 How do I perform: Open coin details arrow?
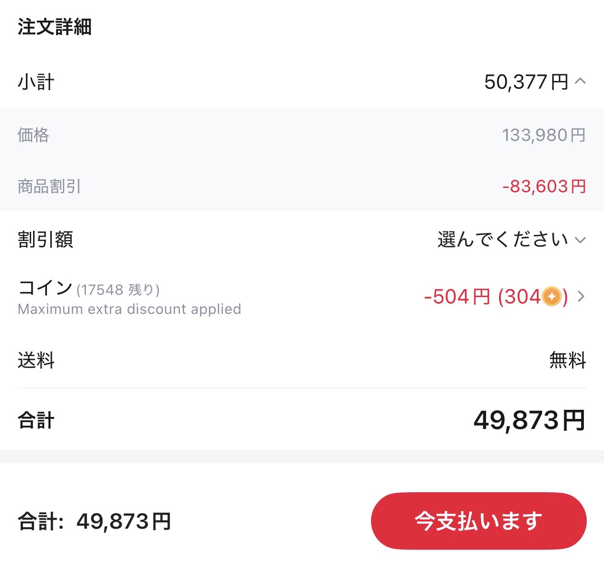coord(581,297)
